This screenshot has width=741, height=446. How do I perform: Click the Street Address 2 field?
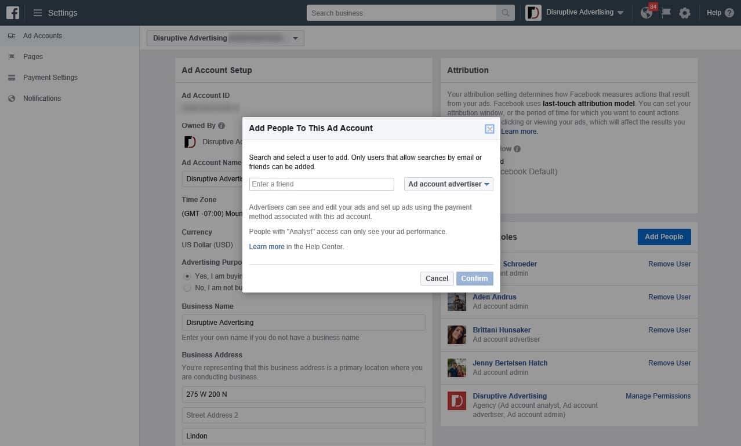tap(304, 415)
